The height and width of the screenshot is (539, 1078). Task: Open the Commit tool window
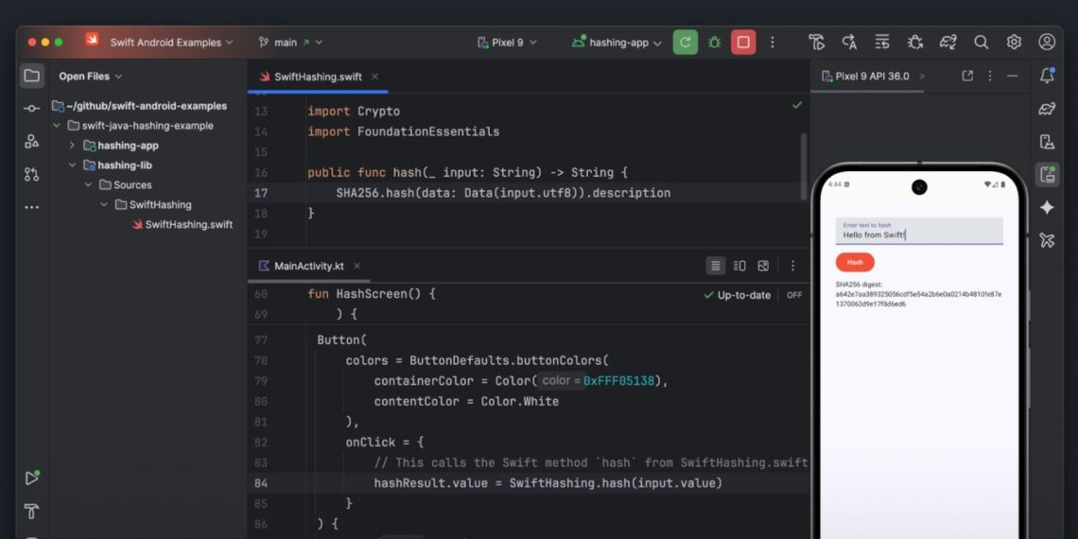(x=32, y=109)
